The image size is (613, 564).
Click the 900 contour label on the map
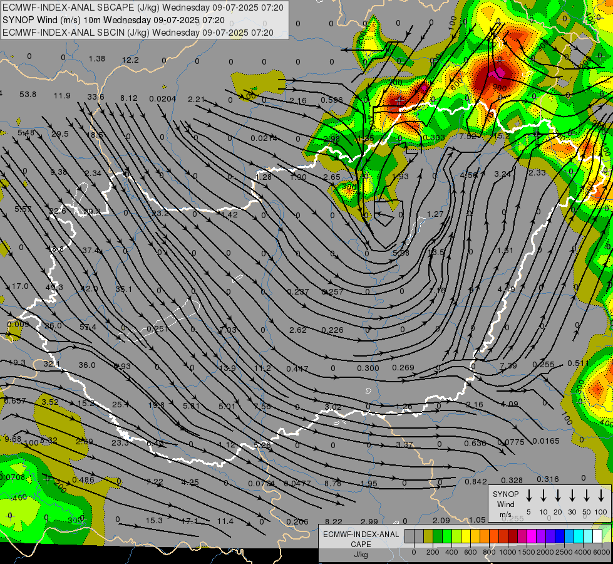pos(500,88)
